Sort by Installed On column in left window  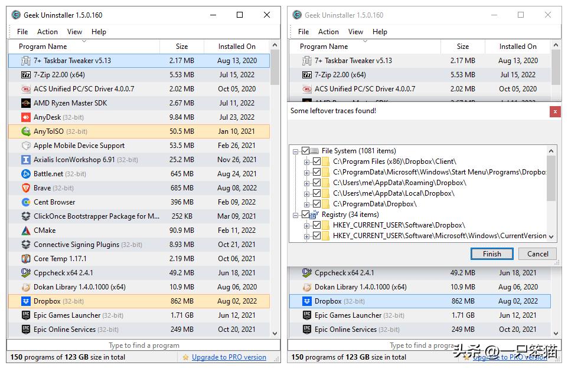237,47
